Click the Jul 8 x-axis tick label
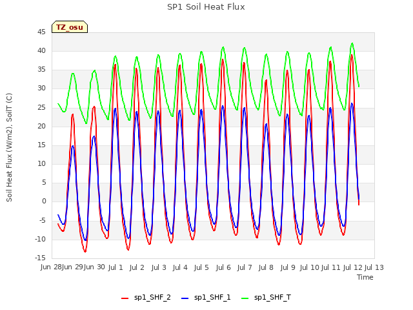The width and height of the screenshot is (413, 310). pyautogui.click(x=266, y=267)
